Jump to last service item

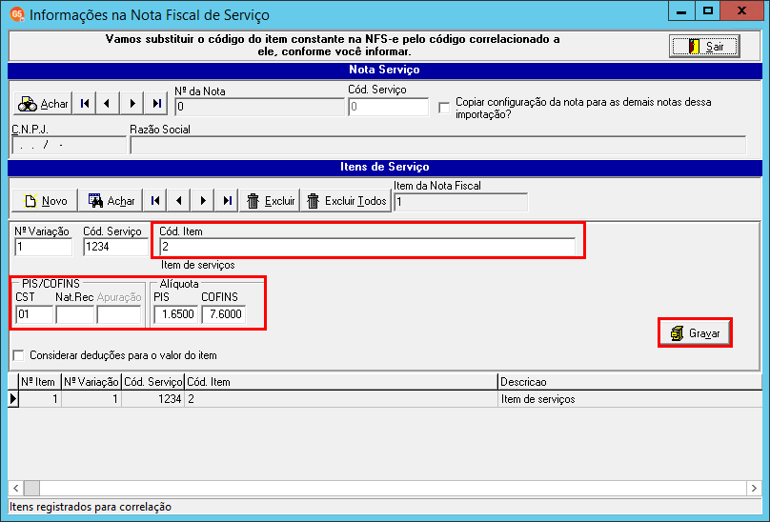(x=227, y=201)
